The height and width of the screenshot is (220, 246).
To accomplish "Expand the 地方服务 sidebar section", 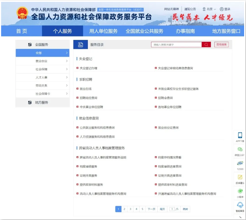I will 42,103.
